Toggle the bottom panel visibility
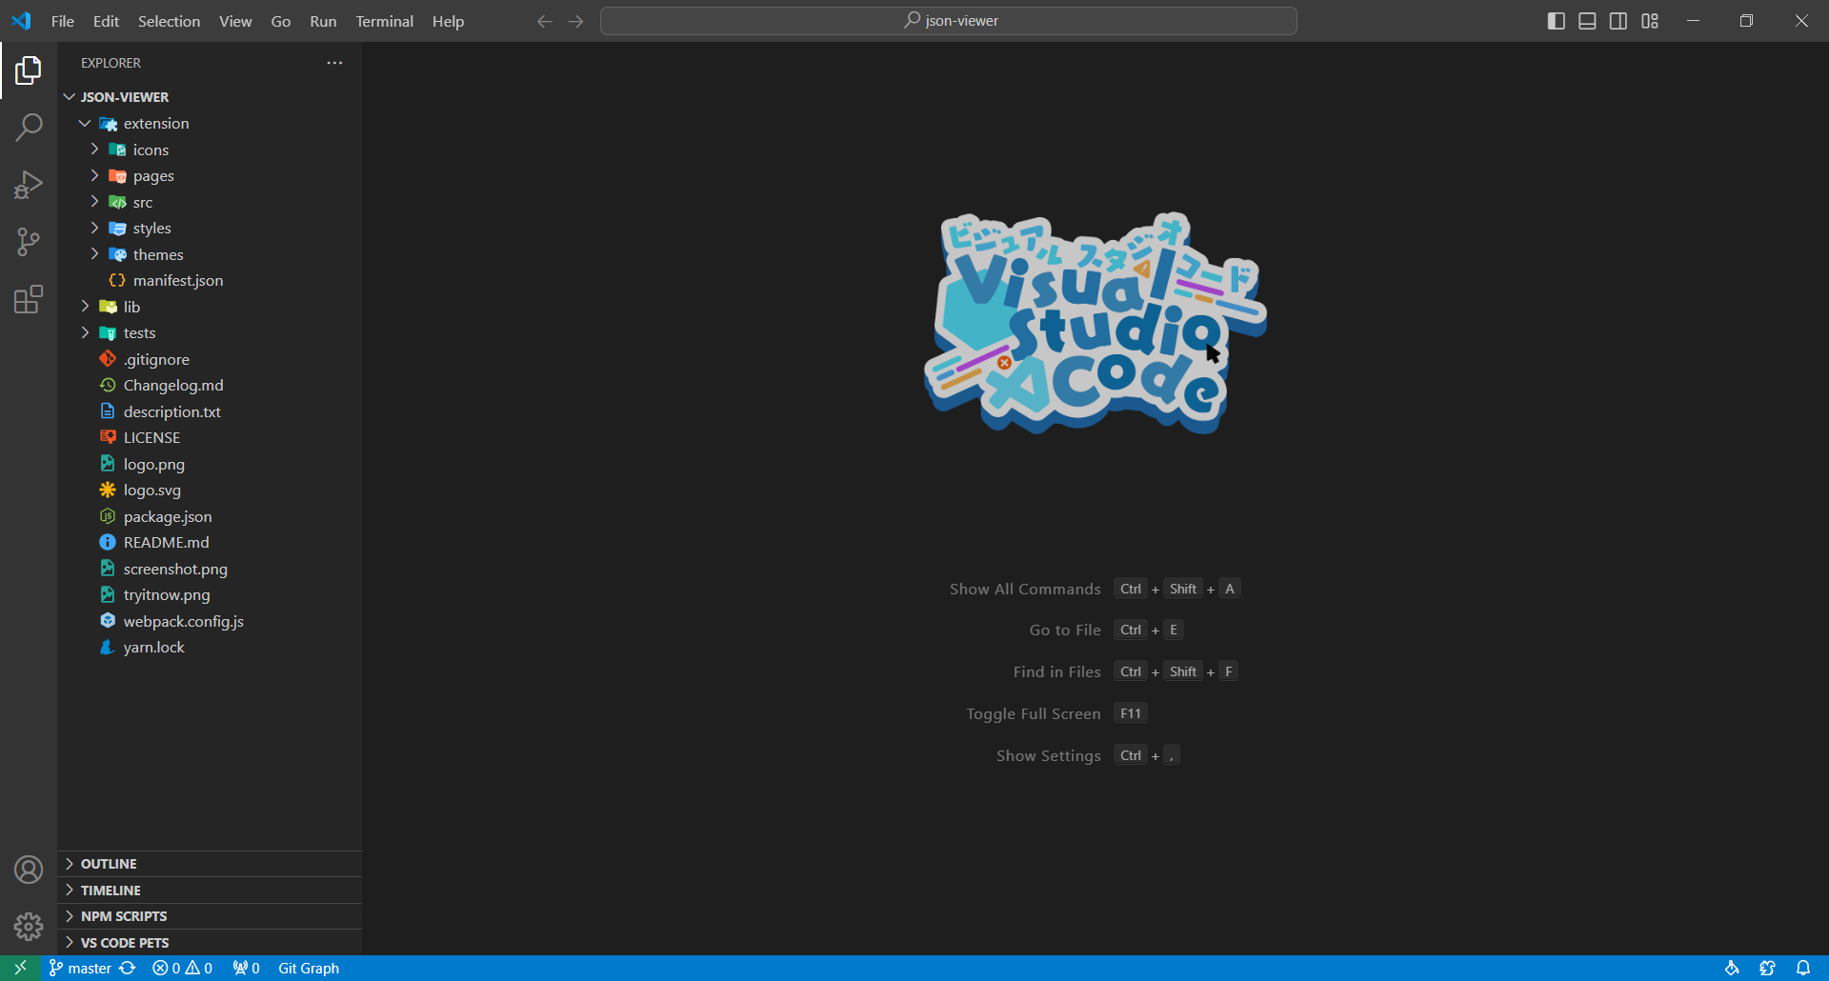Image resolution: width=1829 pixels, height=981 pixels. coord(1587,21)
